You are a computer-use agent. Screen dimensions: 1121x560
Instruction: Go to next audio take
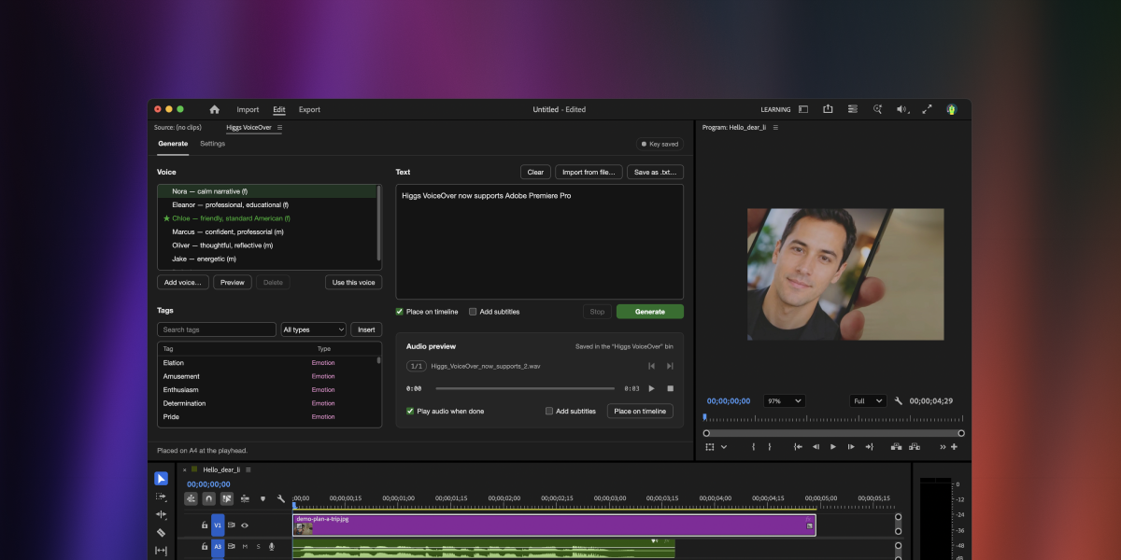click(670, 366)
